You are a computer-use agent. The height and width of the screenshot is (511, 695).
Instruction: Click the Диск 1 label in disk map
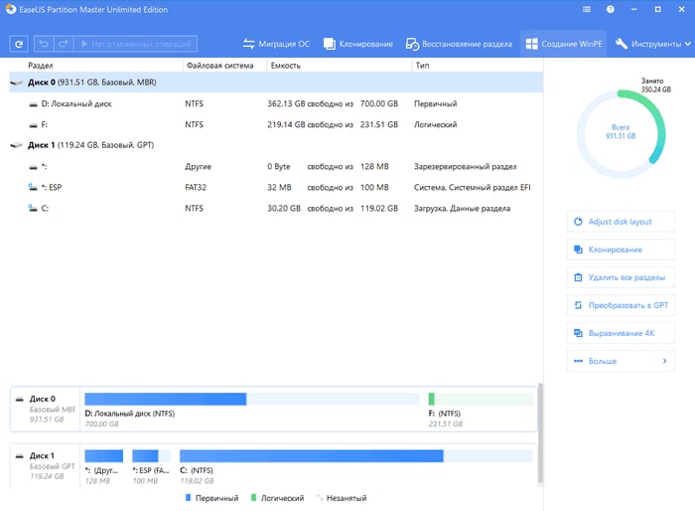point(42,455)
